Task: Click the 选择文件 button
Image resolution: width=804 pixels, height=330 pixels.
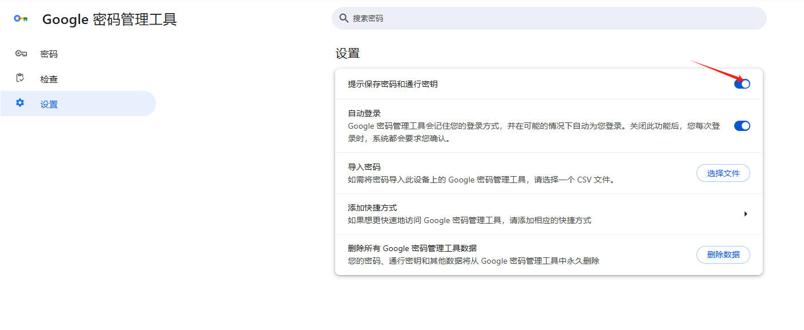Action: (x=723, y=173)
